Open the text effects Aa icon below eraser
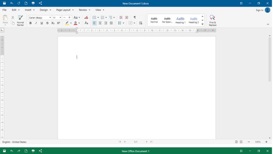273x154 pixels. click(86, 23)
